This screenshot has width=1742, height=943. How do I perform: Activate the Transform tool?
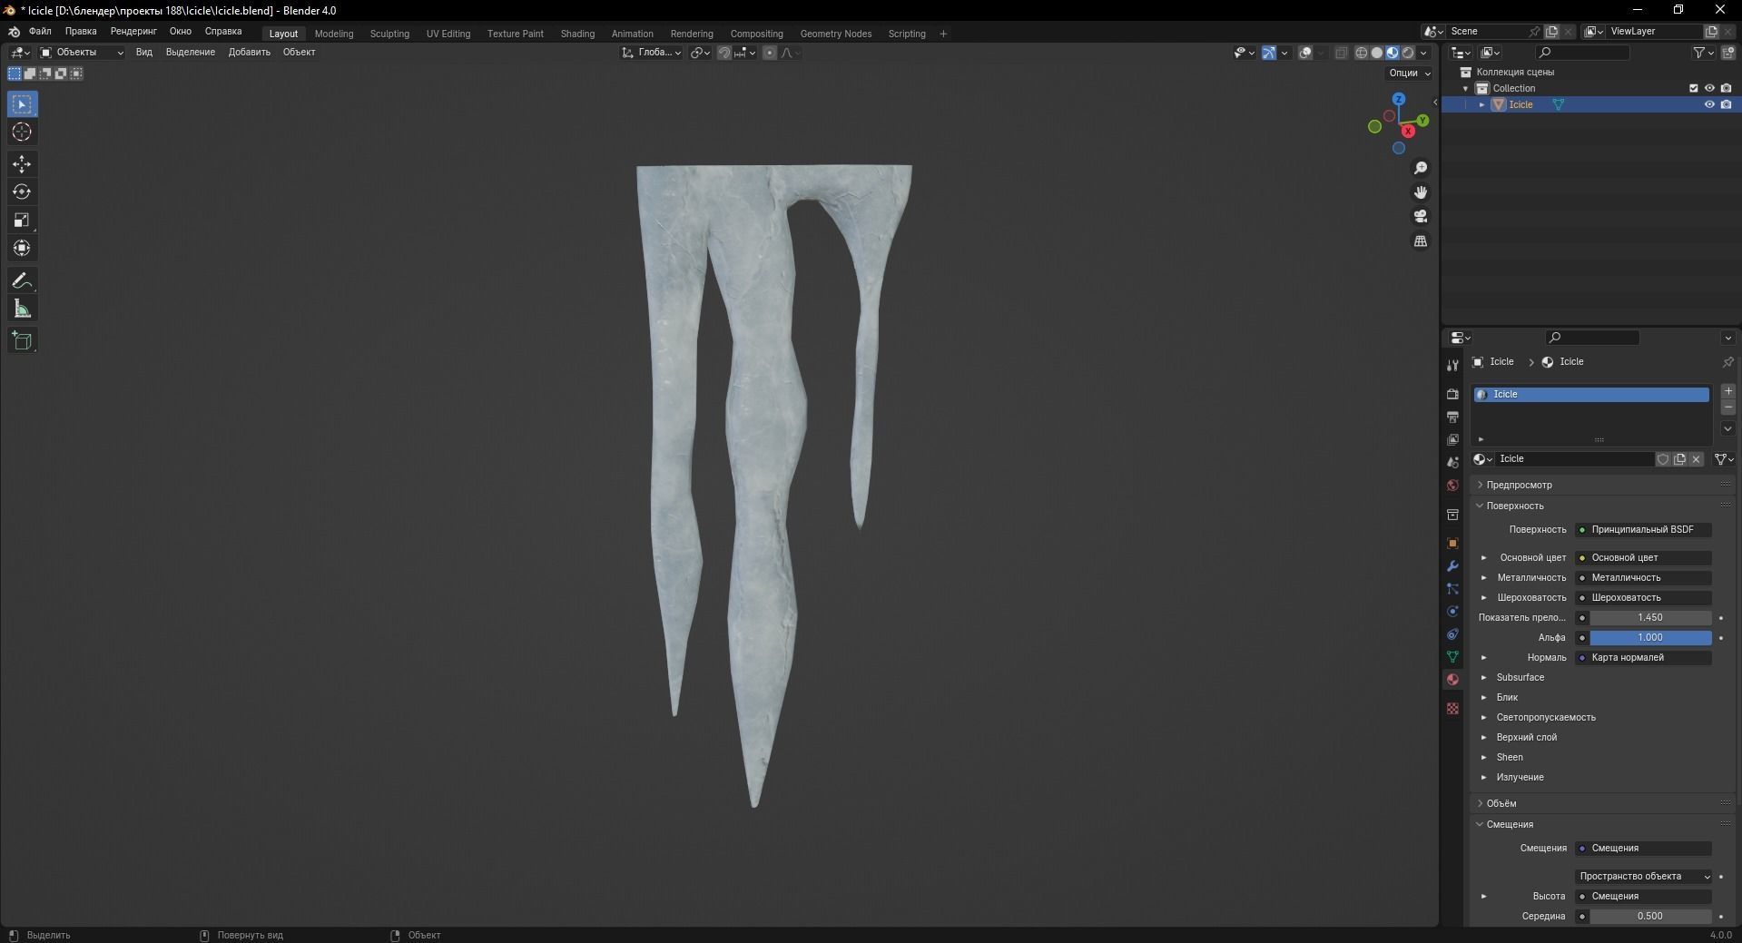coord(22,248)
